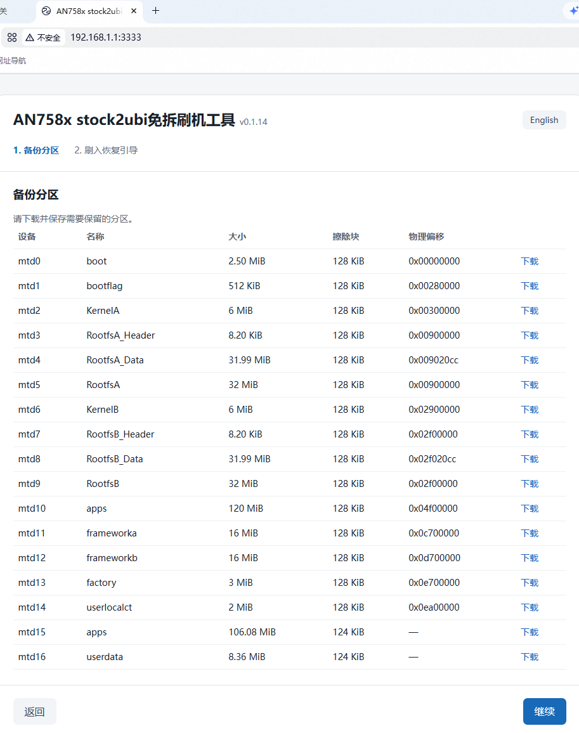
Task: Download the mtd16 userdata partition
Action: tap(530, 658)
